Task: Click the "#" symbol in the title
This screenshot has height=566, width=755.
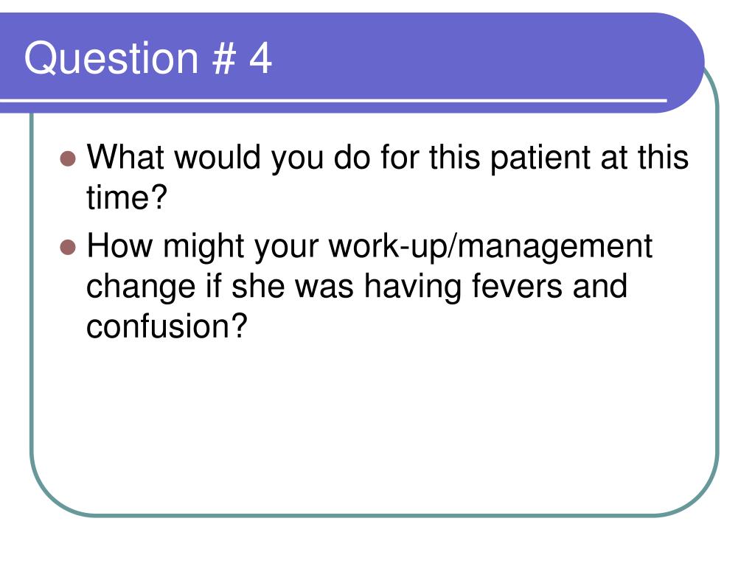Action: 224,58
